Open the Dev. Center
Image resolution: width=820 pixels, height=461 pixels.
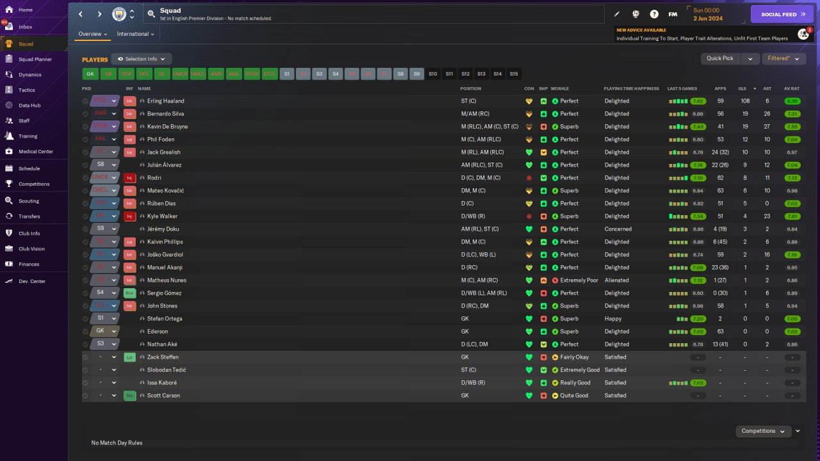pos(31,281)
